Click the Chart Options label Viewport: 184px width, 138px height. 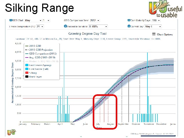165,34
